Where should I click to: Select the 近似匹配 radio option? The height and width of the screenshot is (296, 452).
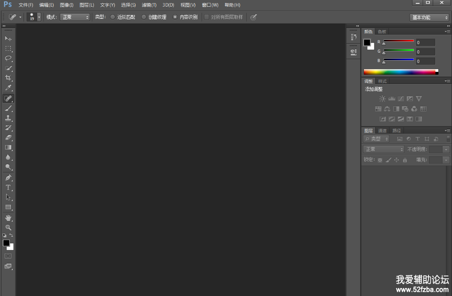[113, 17]
